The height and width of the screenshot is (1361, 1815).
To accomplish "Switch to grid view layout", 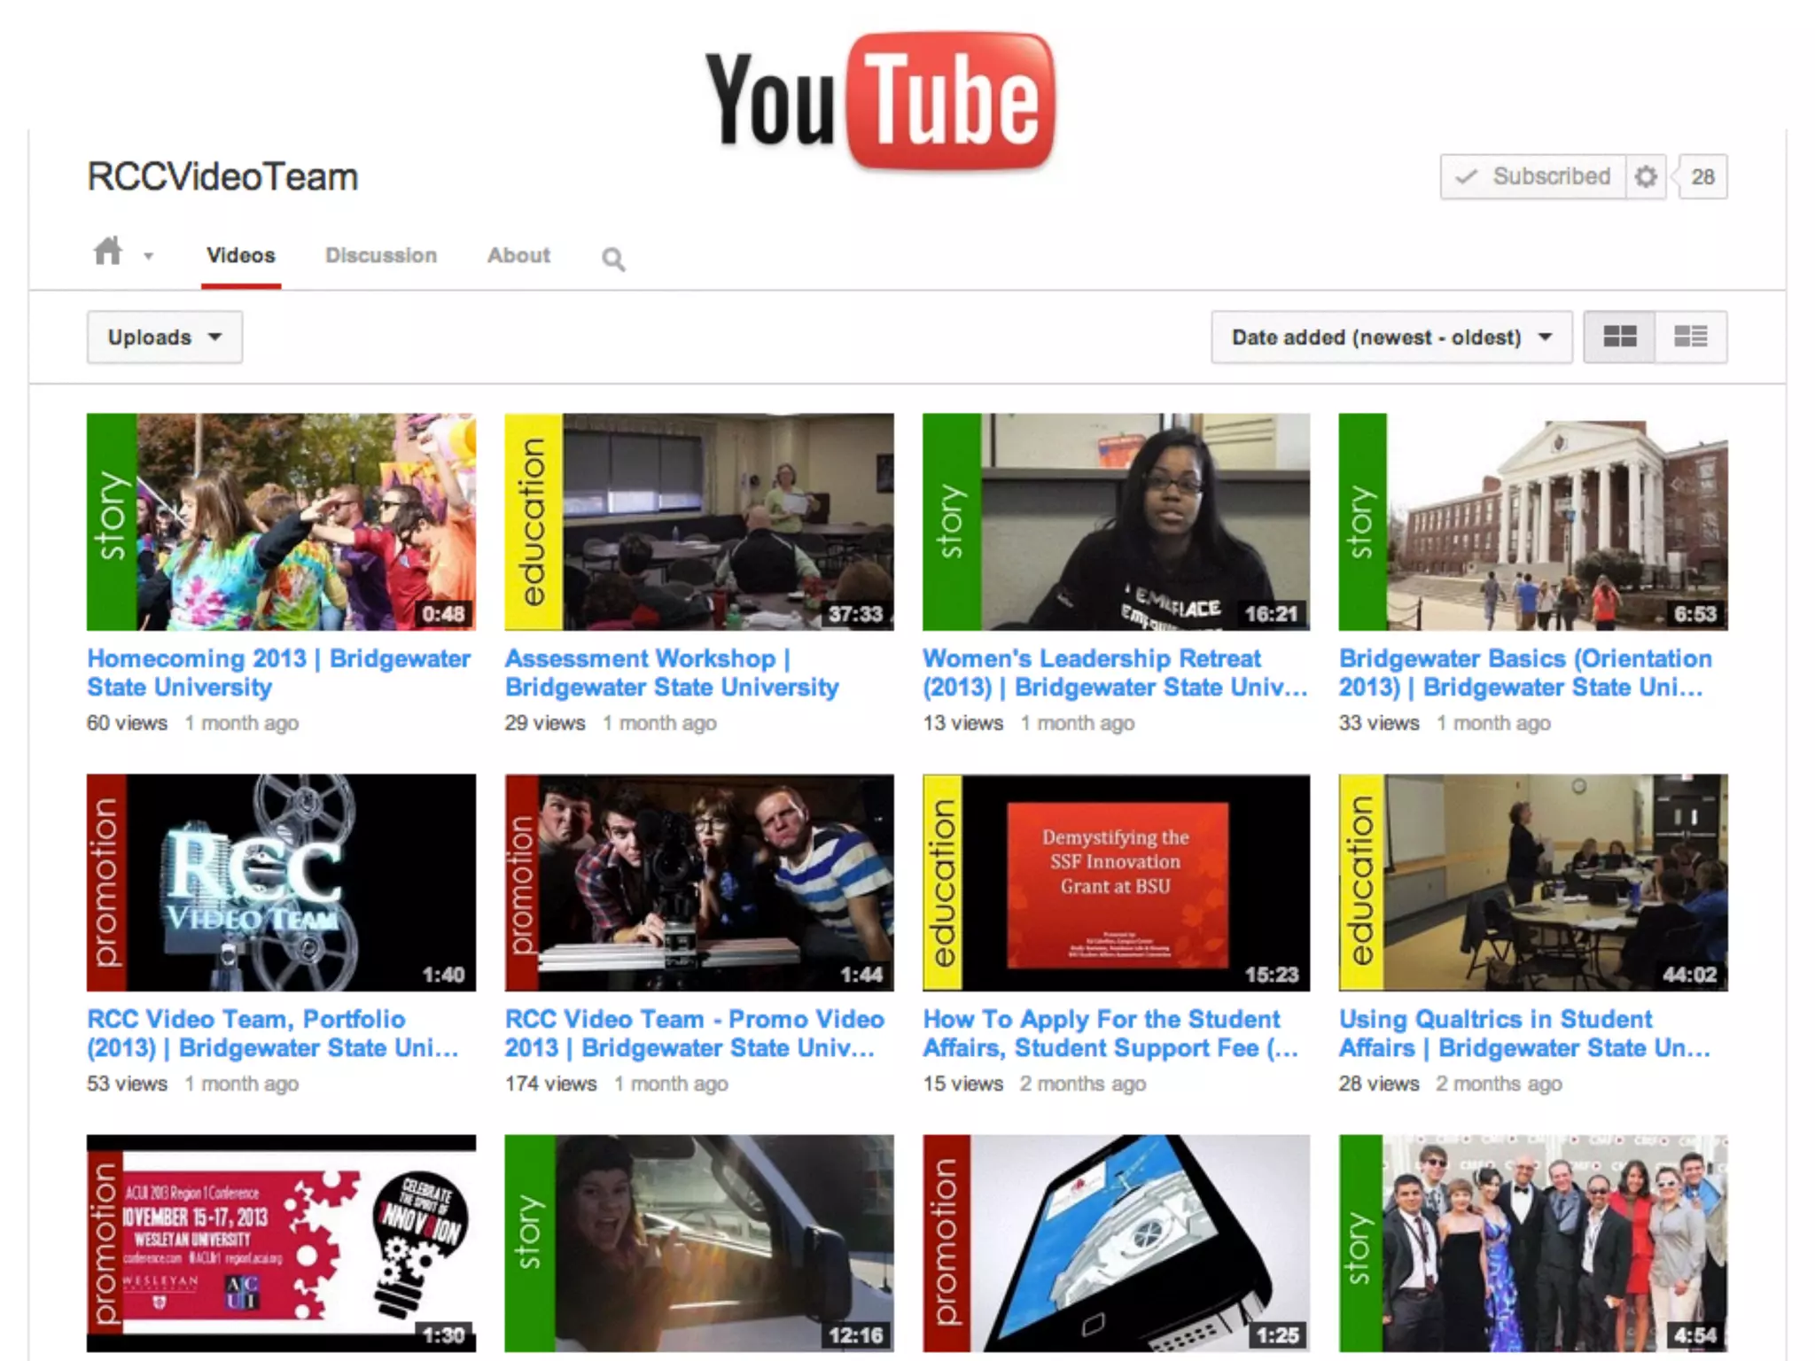I will (x=1619, y=337).
